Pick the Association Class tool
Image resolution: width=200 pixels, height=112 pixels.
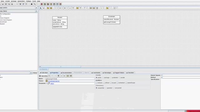coord(97,8)
